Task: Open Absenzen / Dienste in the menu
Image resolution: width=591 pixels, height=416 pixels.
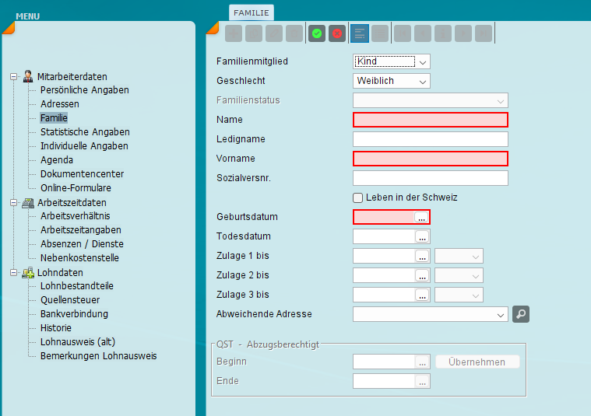Action: pos(83,244)
